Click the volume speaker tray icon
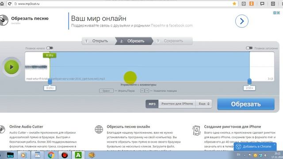283x159 pixels. [265, 155]
